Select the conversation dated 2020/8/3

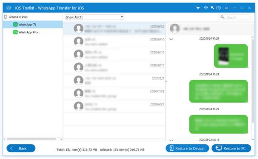[114, 81]
